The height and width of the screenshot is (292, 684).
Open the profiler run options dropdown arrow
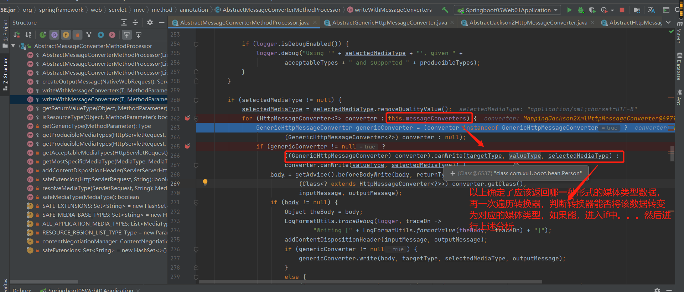pyautogui.click(x=612, y=10)
